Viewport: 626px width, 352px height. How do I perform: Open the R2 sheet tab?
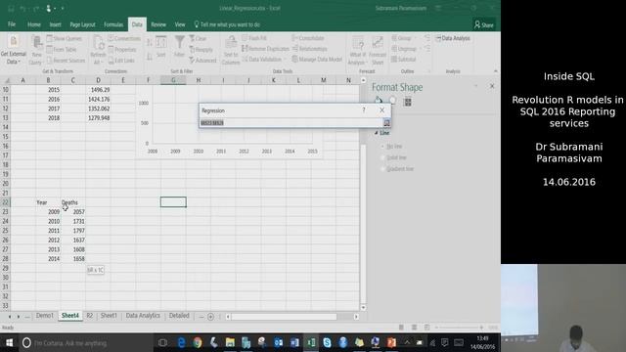[x=89, y=316]
